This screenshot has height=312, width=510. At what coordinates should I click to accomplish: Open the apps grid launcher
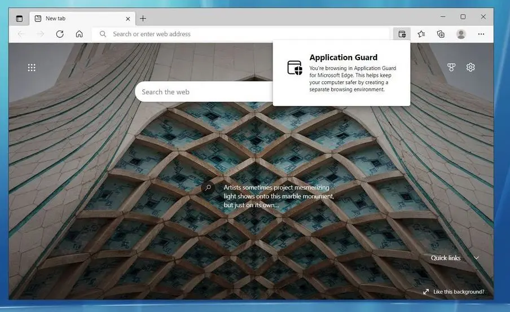tap(32, 68)
